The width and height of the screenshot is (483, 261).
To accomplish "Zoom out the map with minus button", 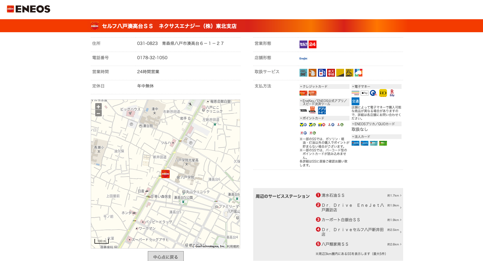I will [98, 113].
